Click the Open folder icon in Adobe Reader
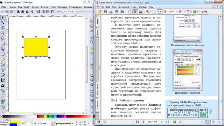This screenshot has width=224, height=126. pyautogui.click(x=99, y=12)
